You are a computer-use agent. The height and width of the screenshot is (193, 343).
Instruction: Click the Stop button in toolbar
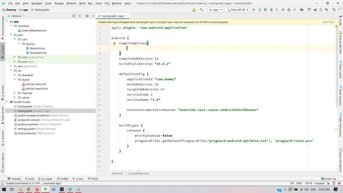tap(295, 10)
